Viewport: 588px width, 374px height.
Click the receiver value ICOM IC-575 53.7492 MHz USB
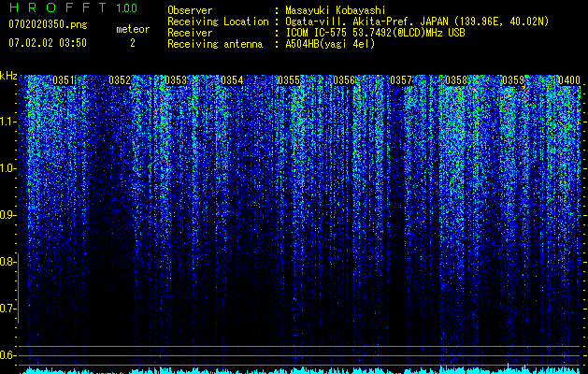tap(375, 33)
